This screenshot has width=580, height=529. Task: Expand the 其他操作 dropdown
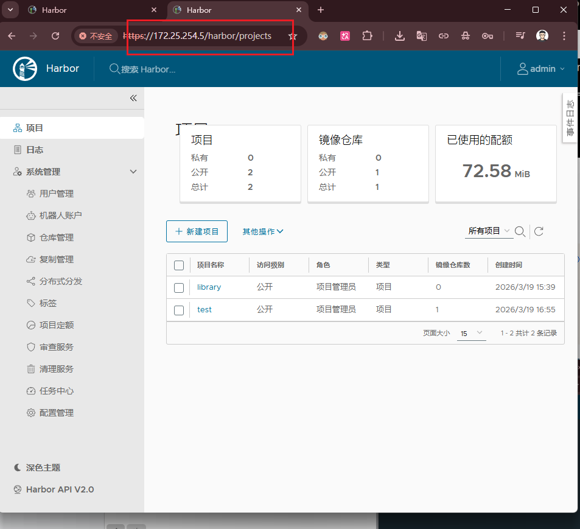click(263, 231)
